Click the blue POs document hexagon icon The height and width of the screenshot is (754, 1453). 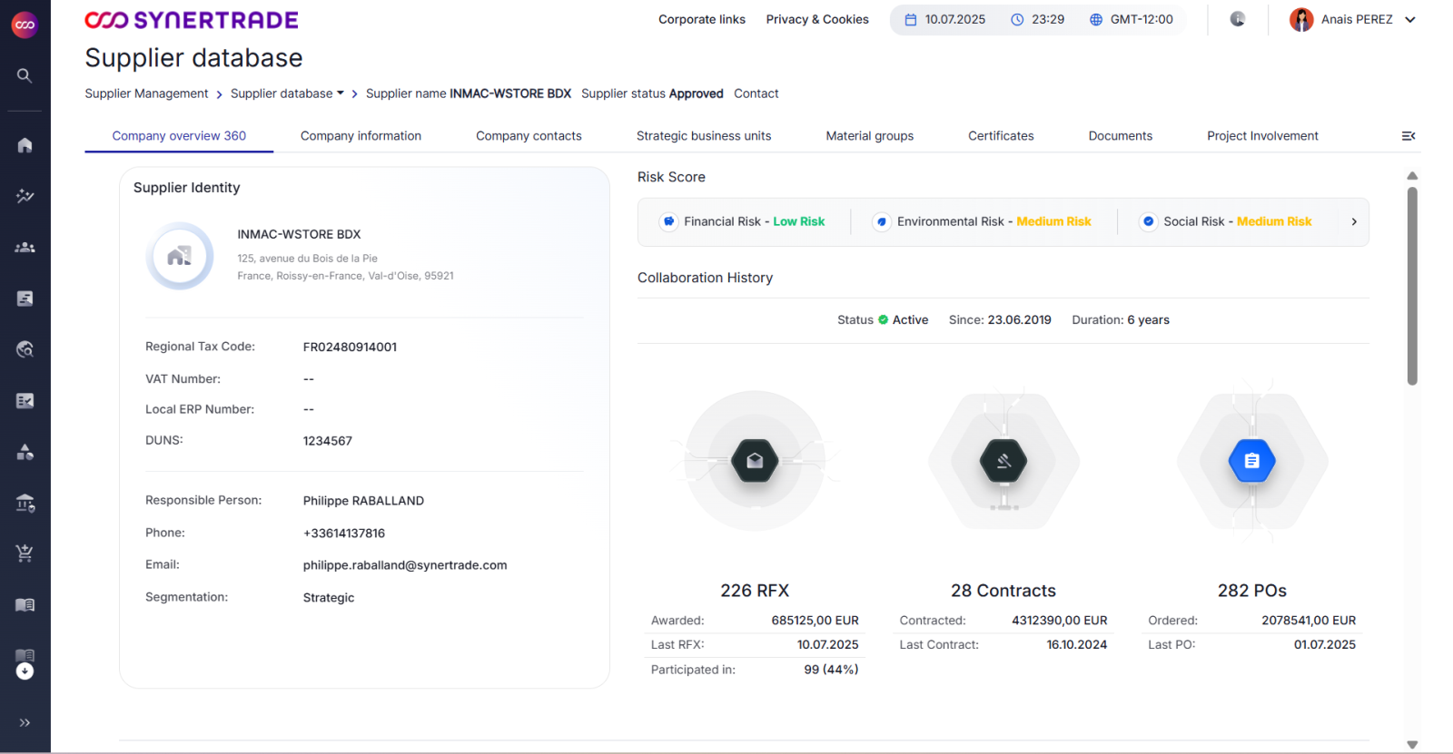click(x=1252, y=461)
